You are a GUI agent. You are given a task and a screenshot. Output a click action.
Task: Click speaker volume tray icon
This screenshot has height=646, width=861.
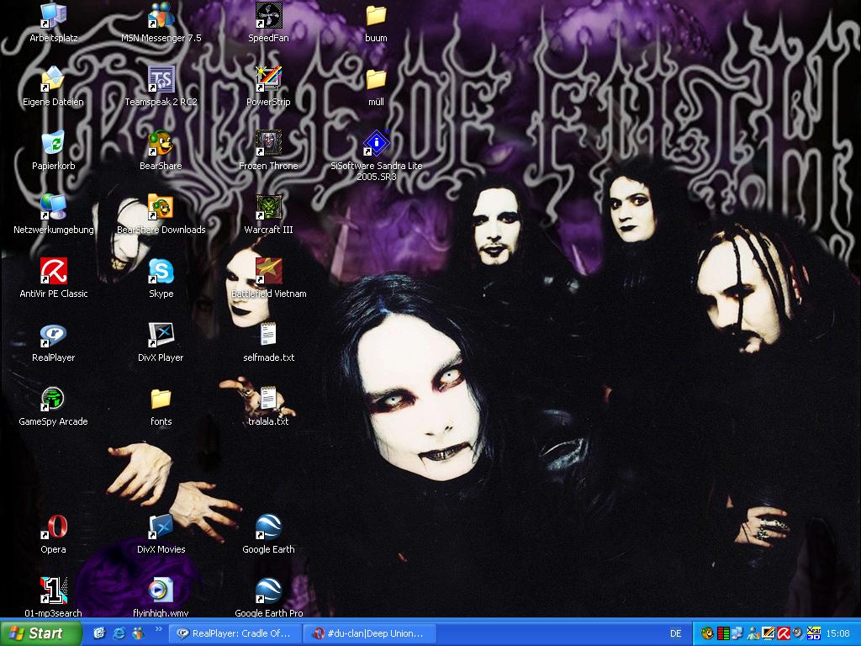(x=799, y=633)
